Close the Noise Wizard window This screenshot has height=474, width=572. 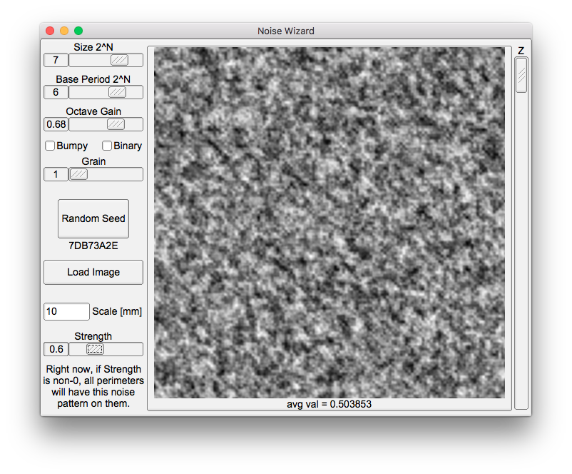point(50,31)
